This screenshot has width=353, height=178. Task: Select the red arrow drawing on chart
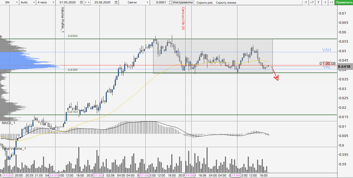pos(275,74)
